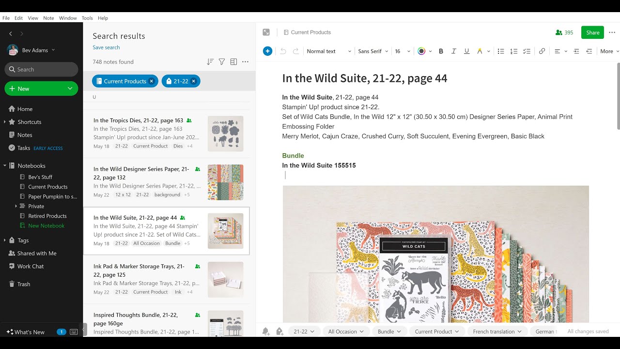Expand the Tags section
Image resolution: width=620 pixels, height=349 pixels.
pyautogui.click(x=5, y=240)
